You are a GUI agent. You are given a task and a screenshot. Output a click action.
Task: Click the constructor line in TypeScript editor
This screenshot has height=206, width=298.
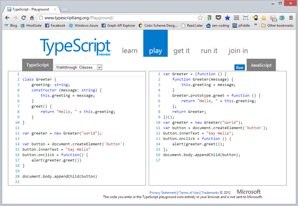pyautogui.click(x=67, y=90)
